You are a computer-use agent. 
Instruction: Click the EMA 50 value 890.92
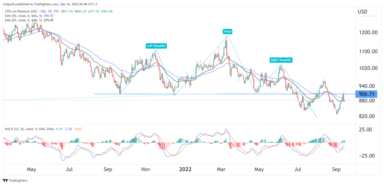coord(48,15)
